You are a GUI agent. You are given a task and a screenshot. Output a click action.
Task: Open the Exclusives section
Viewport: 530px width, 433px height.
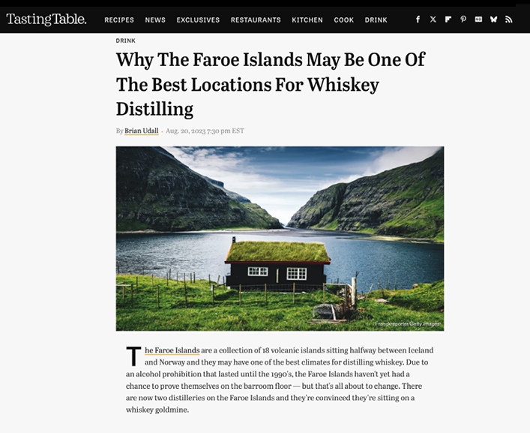point(198,20)
